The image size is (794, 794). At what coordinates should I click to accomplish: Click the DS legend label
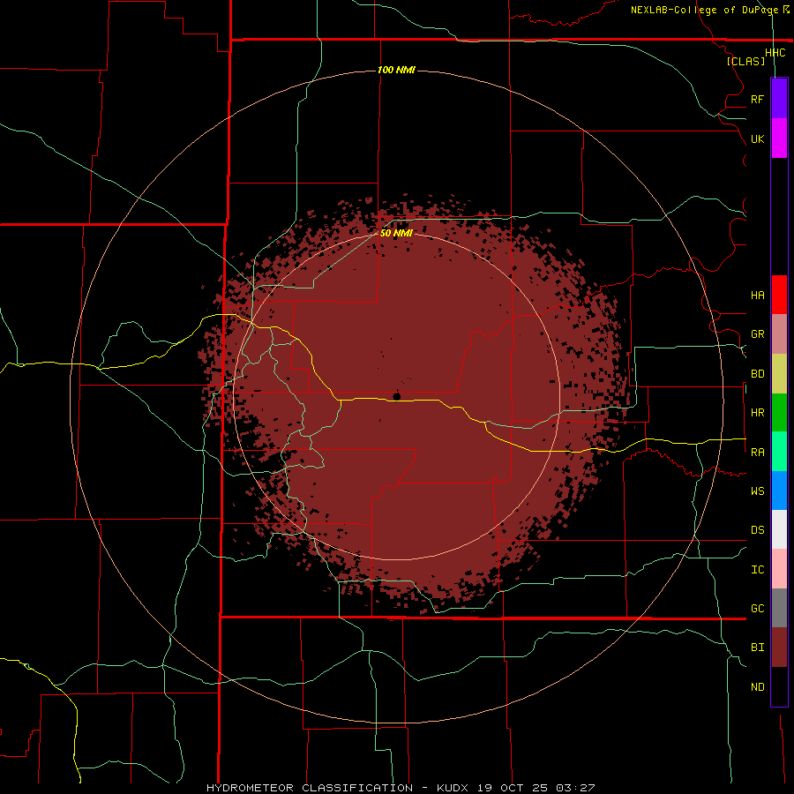click(x=758, y=530)
